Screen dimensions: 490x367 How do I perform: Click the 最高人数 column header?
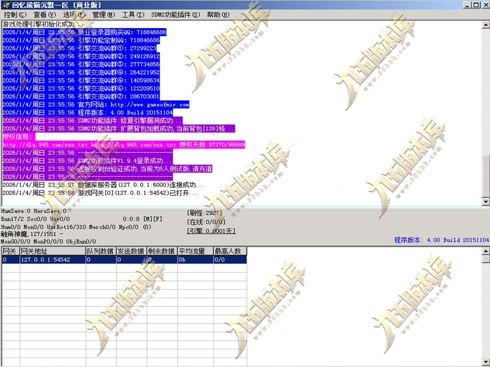(x=230, y=251)
